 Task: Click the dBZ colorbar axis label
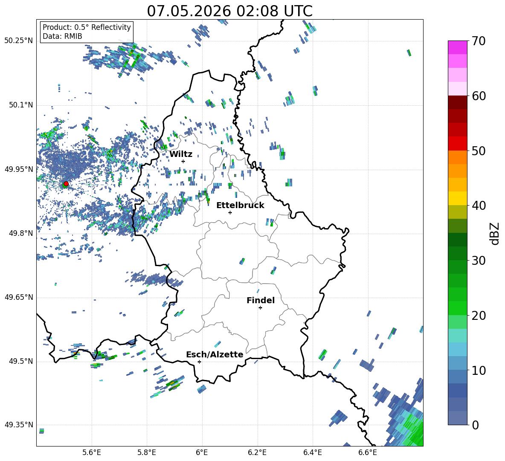(x=495, y=233)
